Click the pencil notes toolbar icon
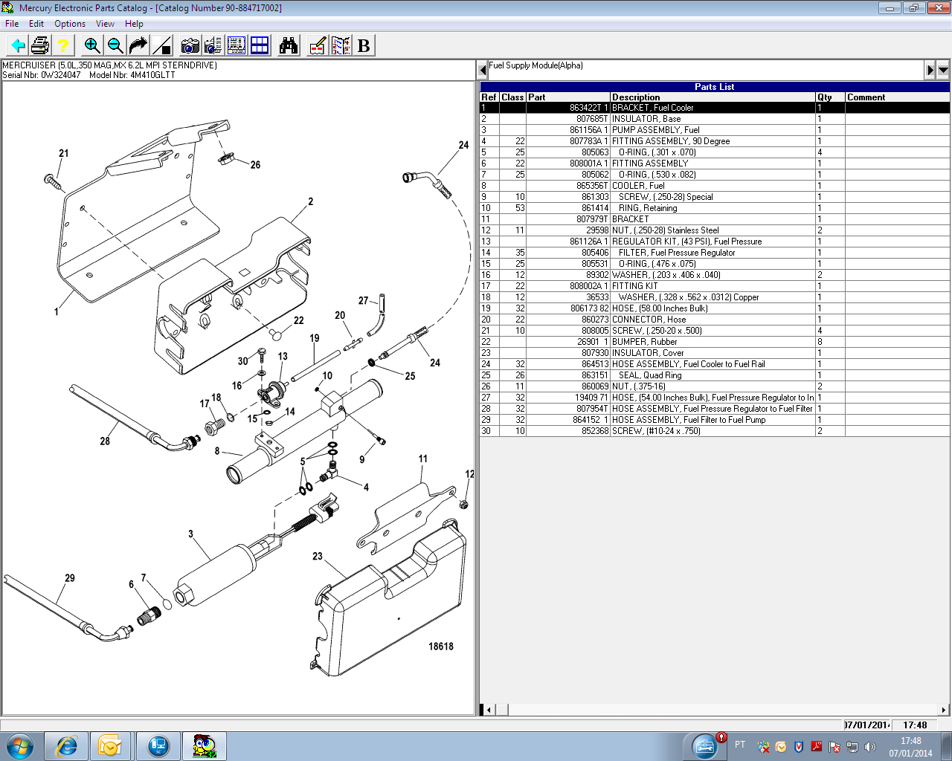The width and height of the screenshot is (952, 761). pyautogui.click(x=318, y=46)
